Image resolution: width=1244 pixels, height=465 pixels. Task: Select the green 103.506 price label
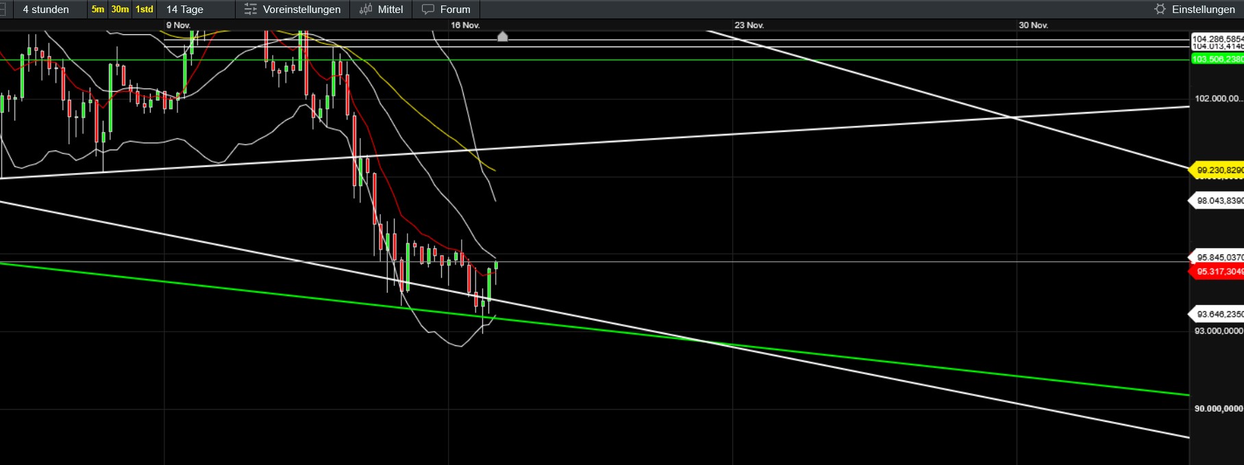coord(1217,59)
